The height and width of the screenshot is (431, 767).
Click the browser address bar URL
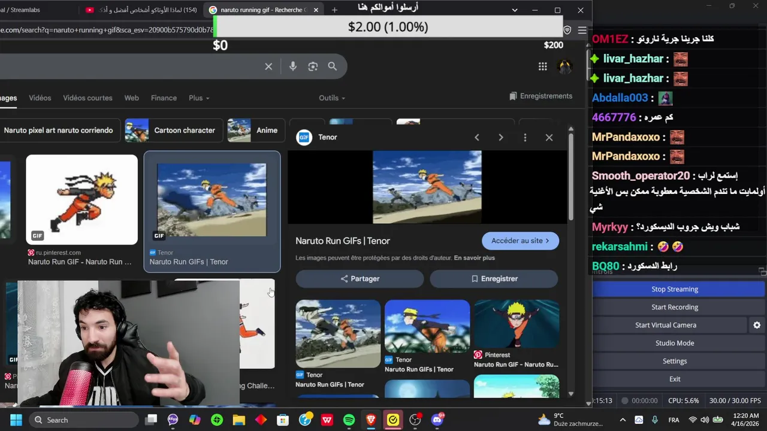(x=107, y=30)
